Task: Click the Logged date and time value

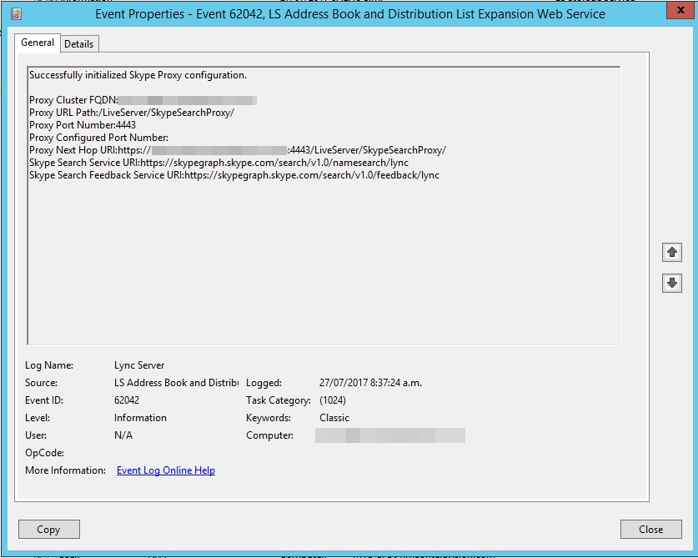Action: [370, 383]
